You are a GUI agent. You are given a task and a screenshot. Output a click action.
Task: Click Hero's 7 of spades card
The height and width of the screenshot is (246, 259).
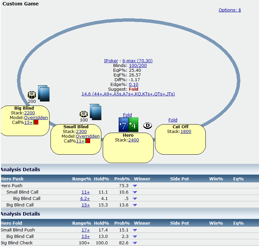coord(123,125)
